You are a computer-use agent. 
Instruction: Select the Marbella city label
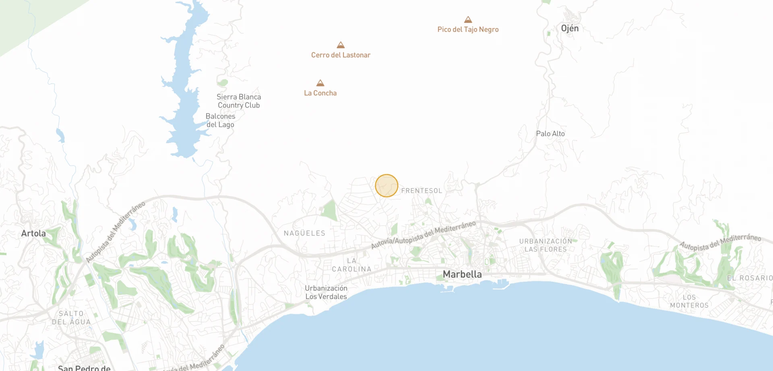[462, 274]
